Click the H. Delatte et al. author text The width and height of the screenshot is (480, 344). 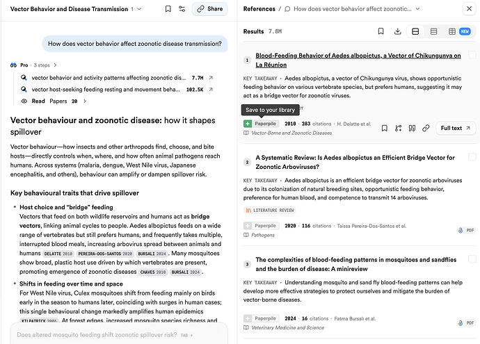click(x=354, y=124)
